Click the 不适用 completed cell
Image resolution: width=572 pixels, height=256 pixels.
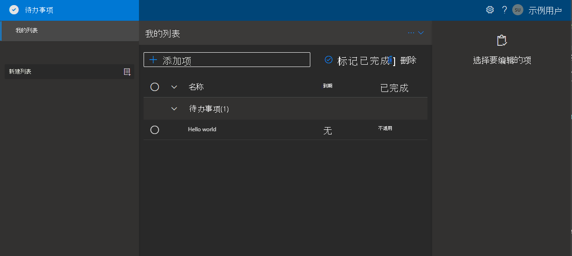(385, 128)
